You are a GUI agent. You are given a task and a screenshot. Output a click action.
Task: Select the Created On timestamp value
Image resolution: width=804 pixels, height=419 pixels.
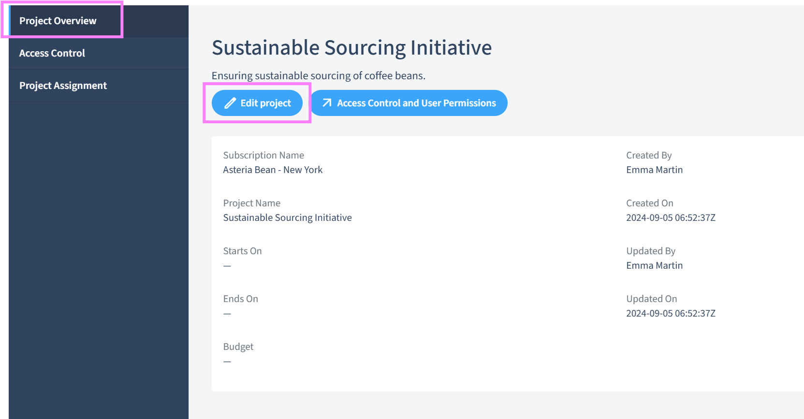coord(671,217)
